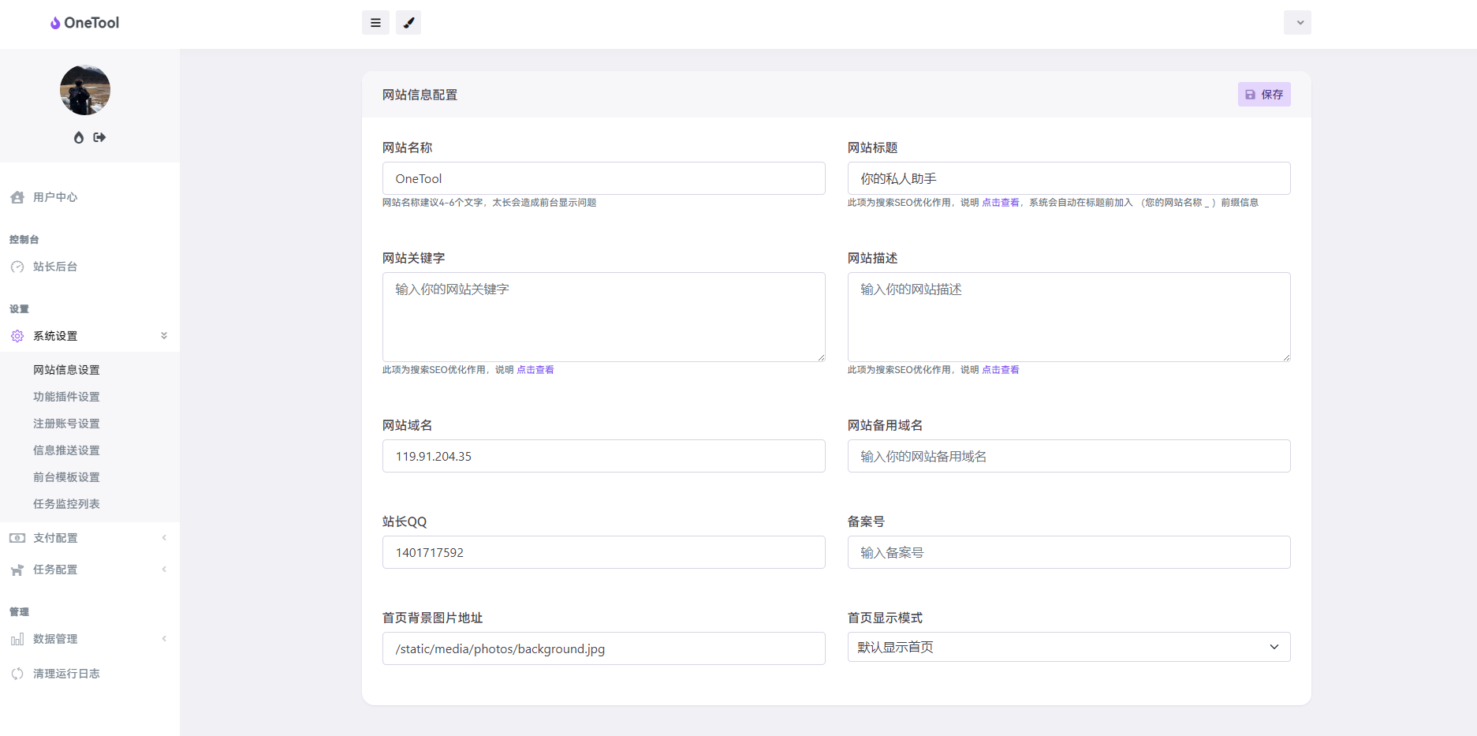Select 任务监控列表 submenu item

[x=66, y=504]
